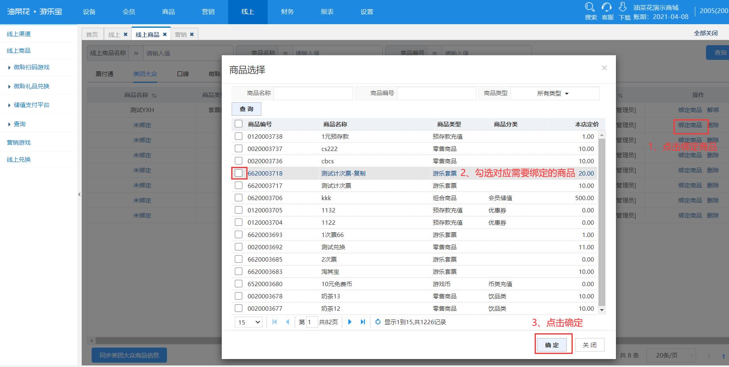Close the 线上 tab with its x

coord(126,34)
